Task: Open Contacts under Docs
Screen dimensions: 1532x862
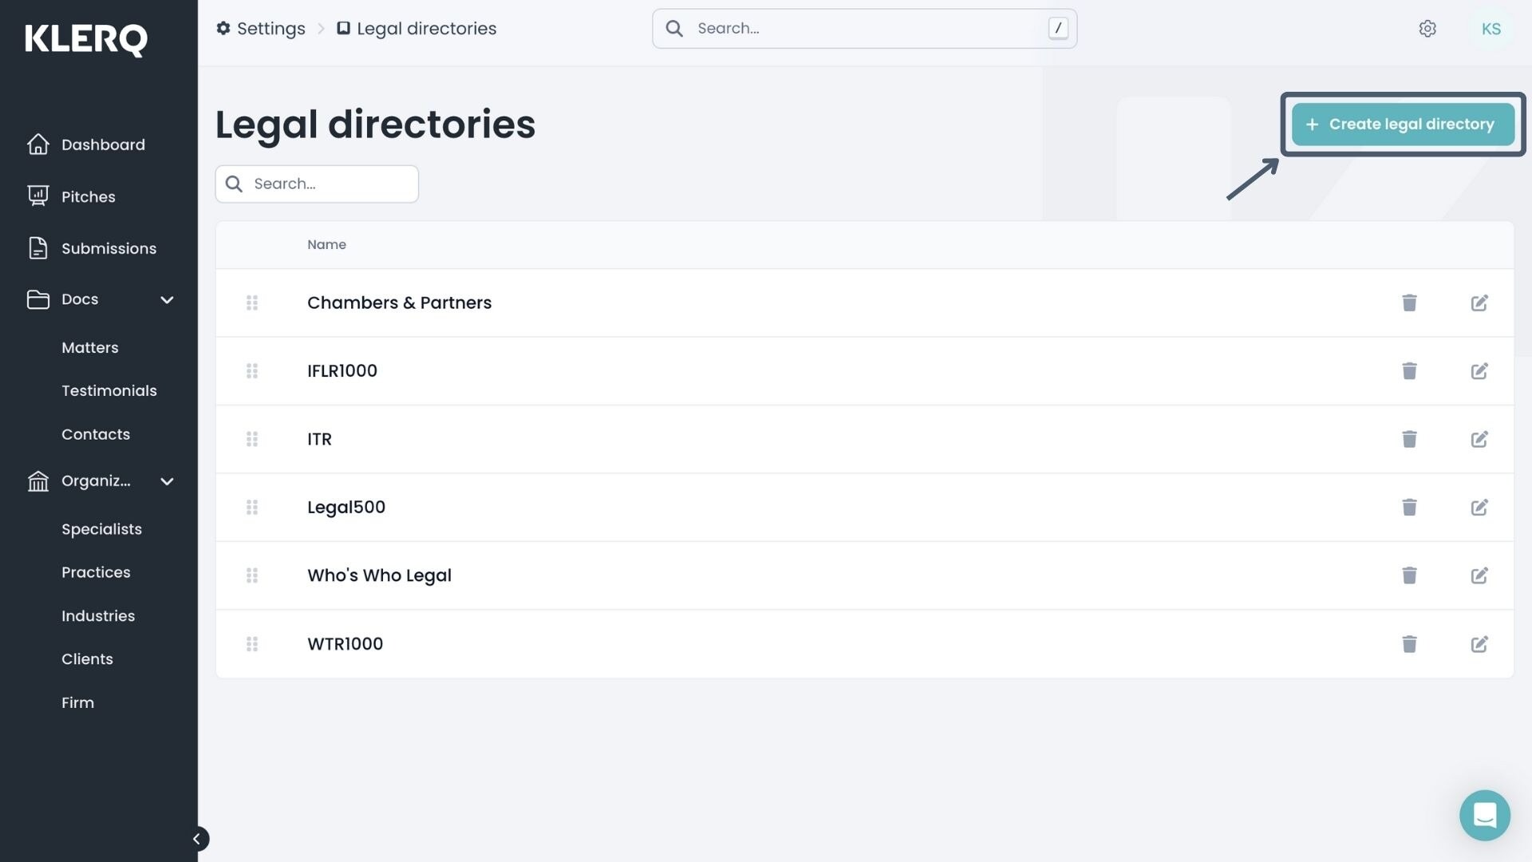Action: coord(96,434)
